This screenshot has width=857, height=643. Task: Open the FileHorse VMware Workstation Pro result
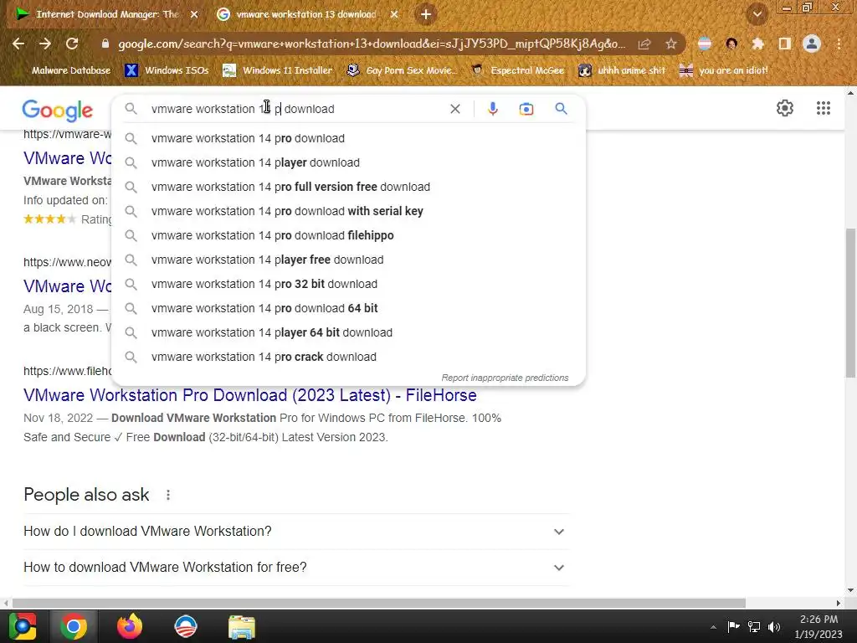pos(249,395)
